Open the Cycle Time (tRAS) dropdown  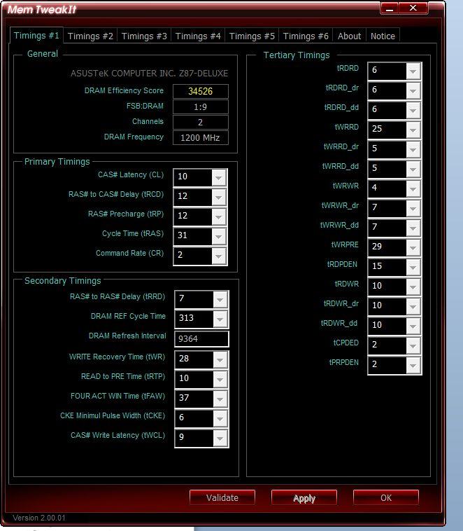point(219,236)
